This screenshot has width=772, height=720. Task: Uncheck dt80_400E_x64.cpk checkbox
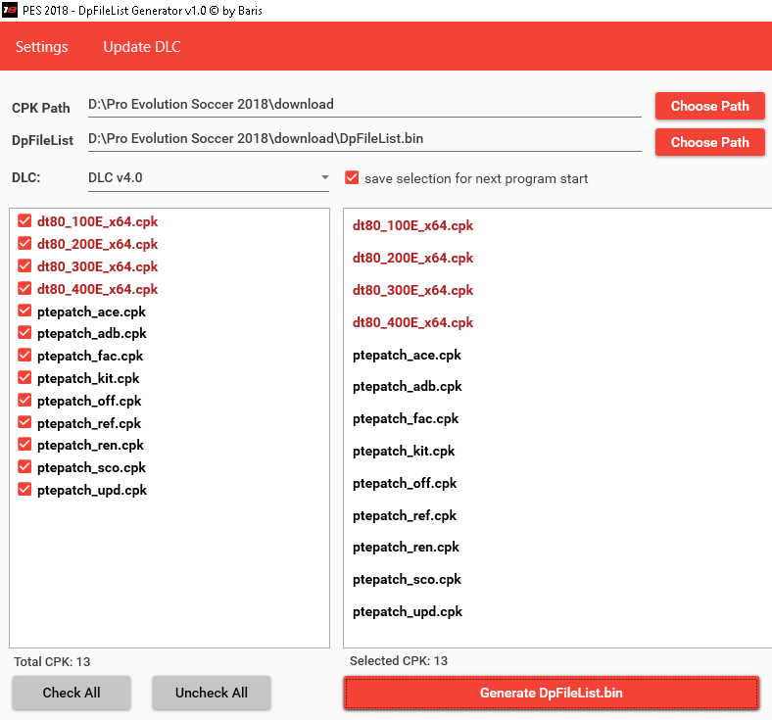click(x=24, y=288)
